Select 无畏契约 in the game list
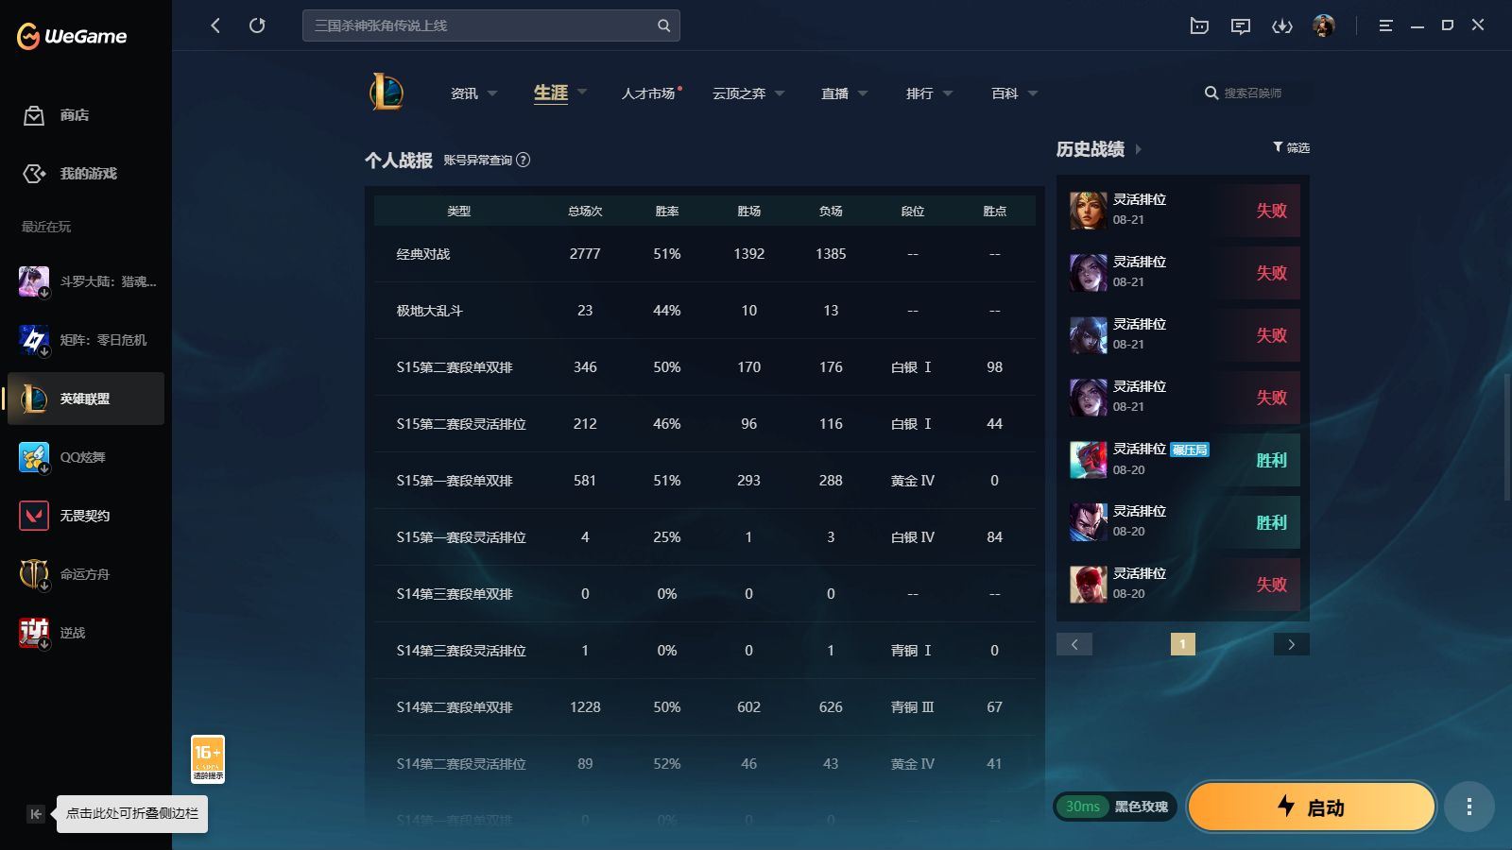 tap(85, 516)
